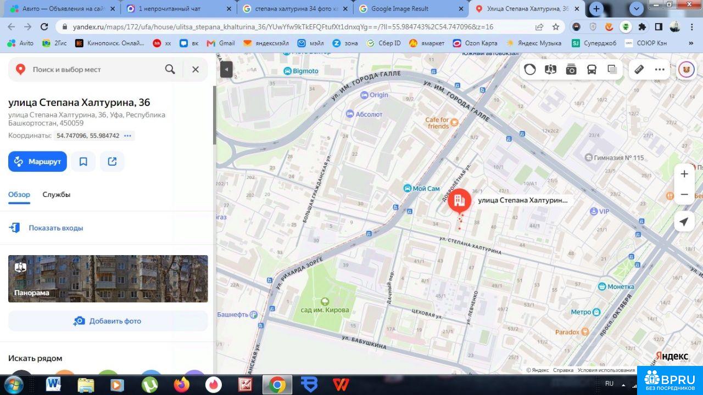The image size is (703, 395).
Task: Reload the page
Action: click(x=44, y=27)
